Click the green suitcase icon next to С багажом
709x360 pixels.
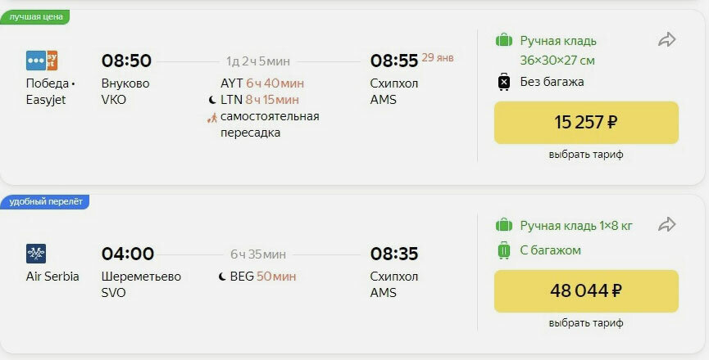pos(504,250)
